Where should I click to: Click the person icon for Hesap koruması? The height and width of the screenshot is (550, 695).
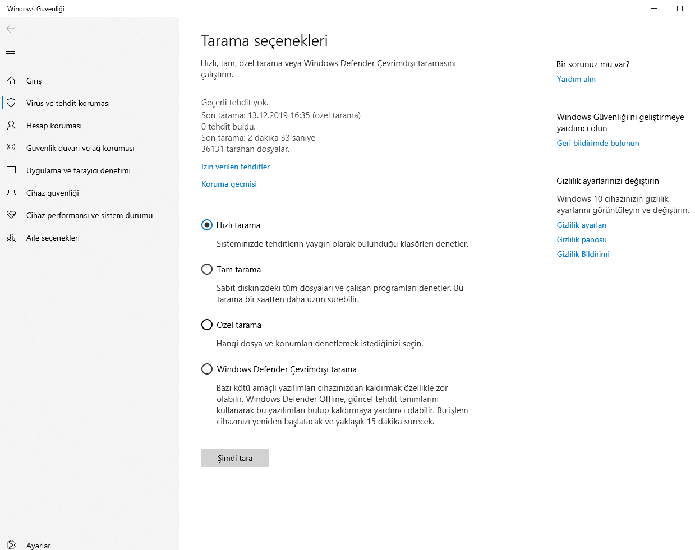[x=11, y=125]
